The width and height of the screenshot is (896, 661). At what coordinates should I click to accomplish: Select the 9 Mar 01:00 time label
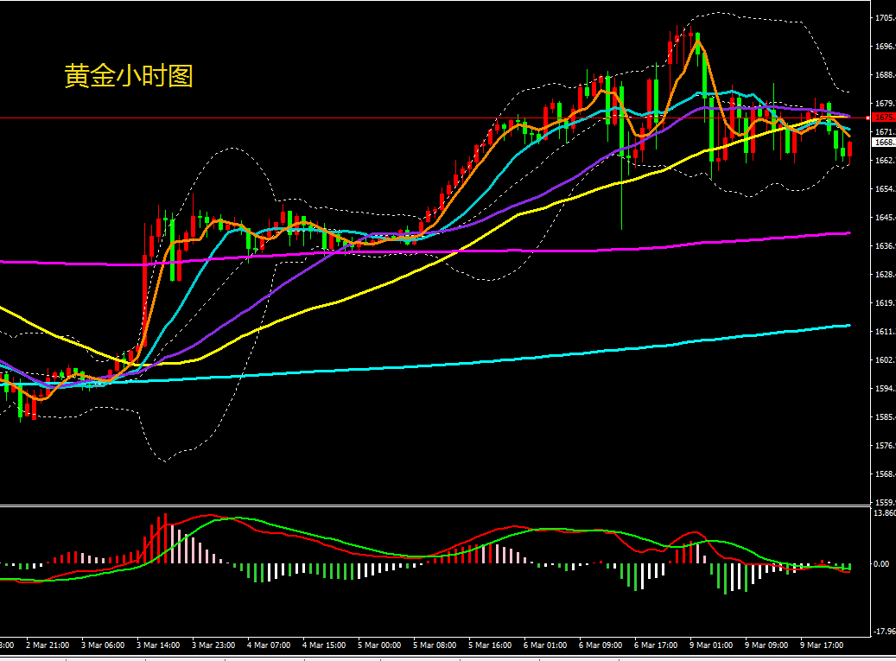point(711,645)
